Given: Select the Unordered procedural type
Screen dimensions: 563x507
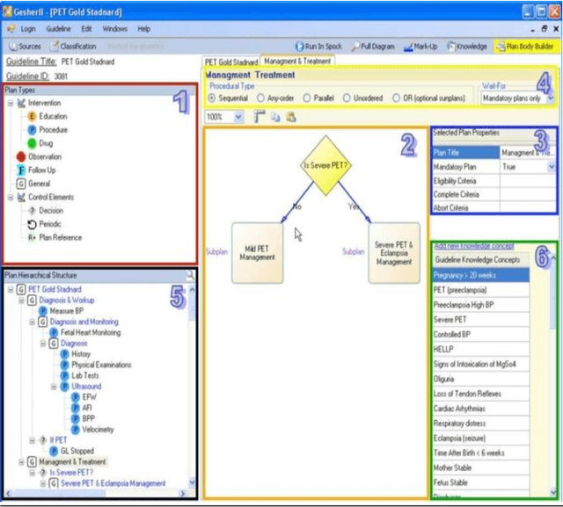Looking at the screenshot, I should [351, 98].
